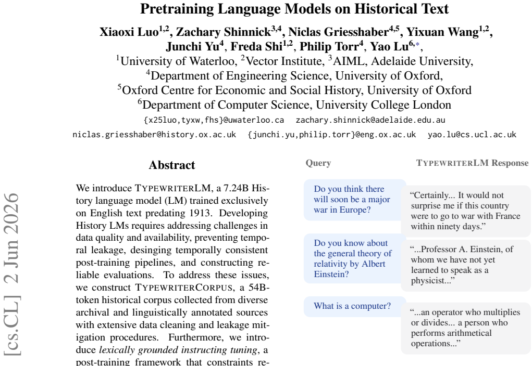Click the 'What is a computer?' query bubble
This screenshot has height=366, width=532.
point(355,306)
